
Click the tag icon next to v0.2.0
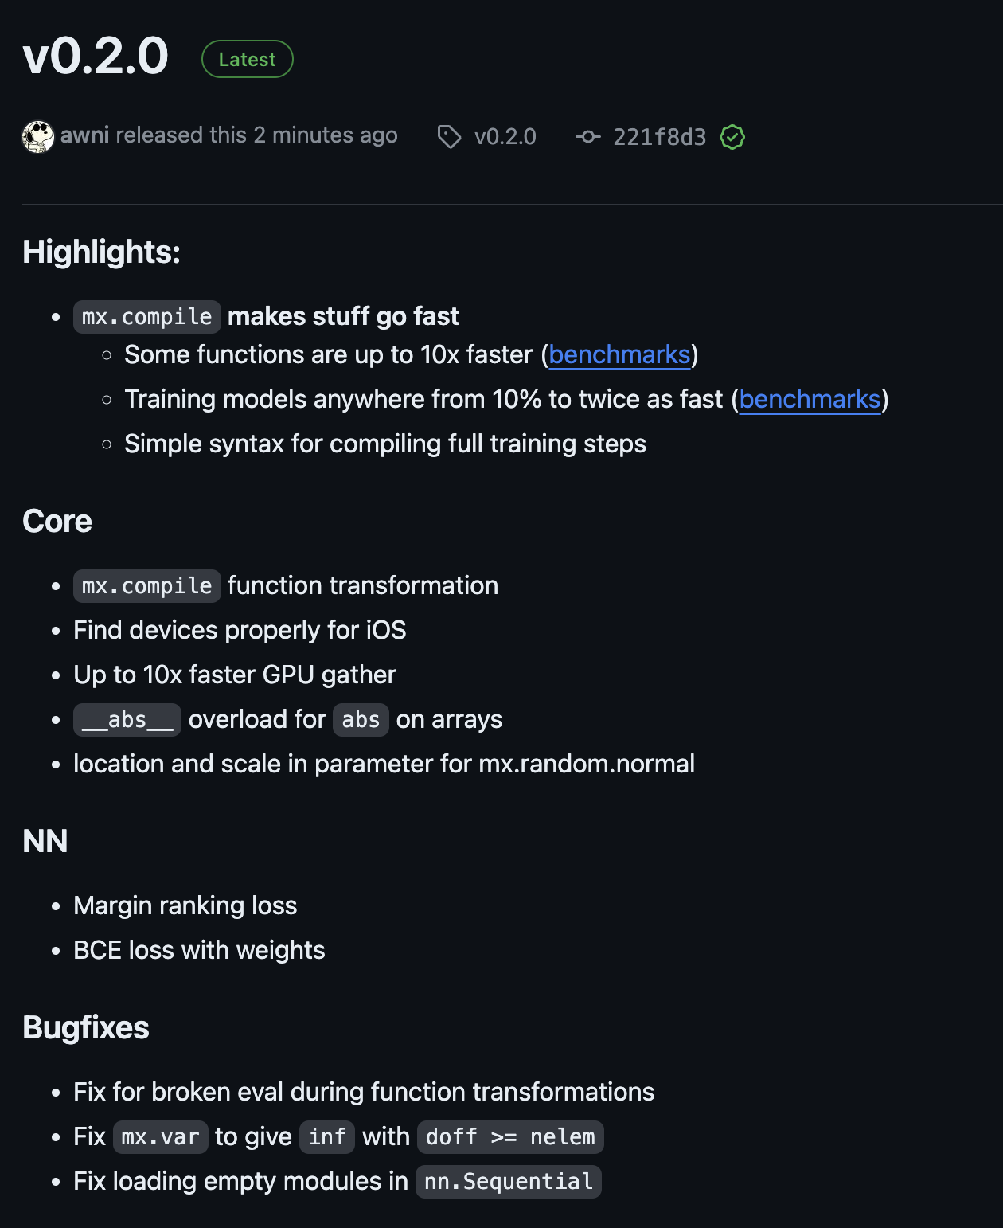pos(449,137)
